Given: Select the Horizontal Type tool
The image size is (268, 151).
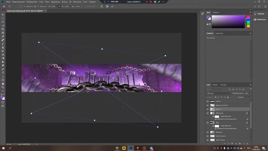Looking at the screenshot, I should 3,73.
